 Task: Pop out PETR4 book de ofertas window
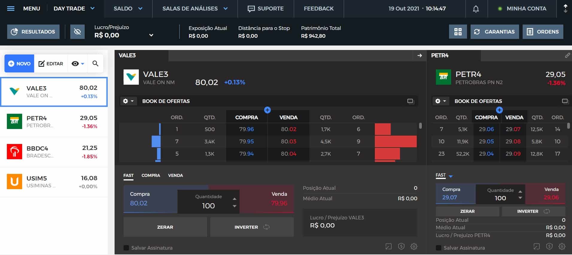(x=565, y=101)
